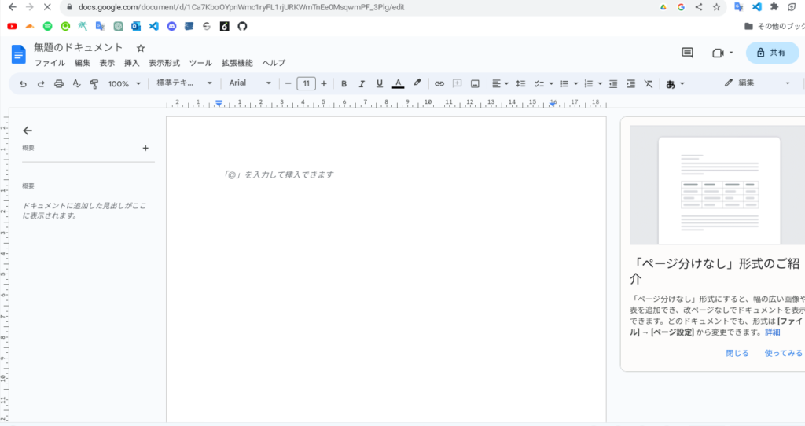Click the insert image icon
This screenshot has width=805, height=426.
[475, 83]
